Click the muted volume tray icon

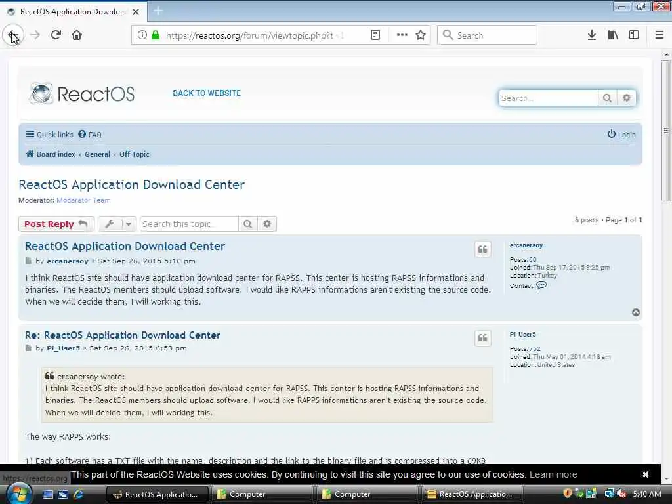coord(621,494)
